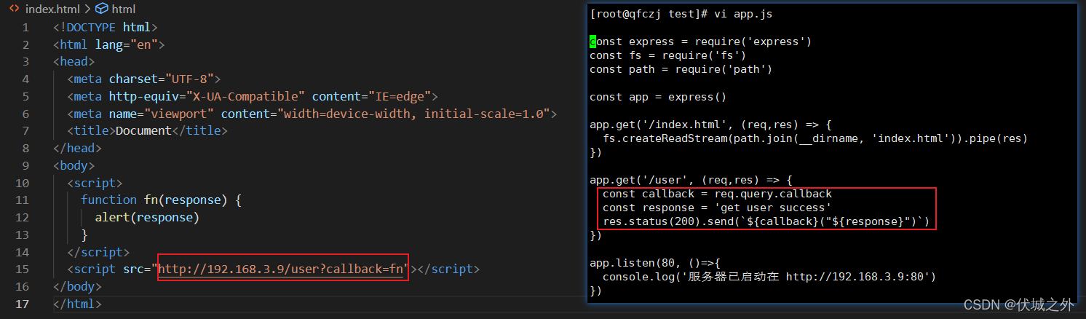Click 'const callback = req.query.callback' line

tap(717, 194)
